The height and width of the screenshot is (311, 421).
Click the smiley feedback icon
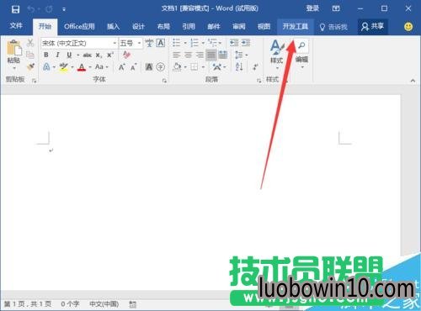[x=408, y=27]
